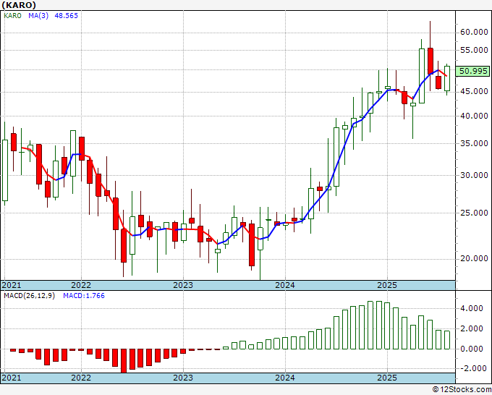The width and height of the screenshot is (492, 395).
Task: Click the 25.000 price axis label
Action: click(474, 213)
